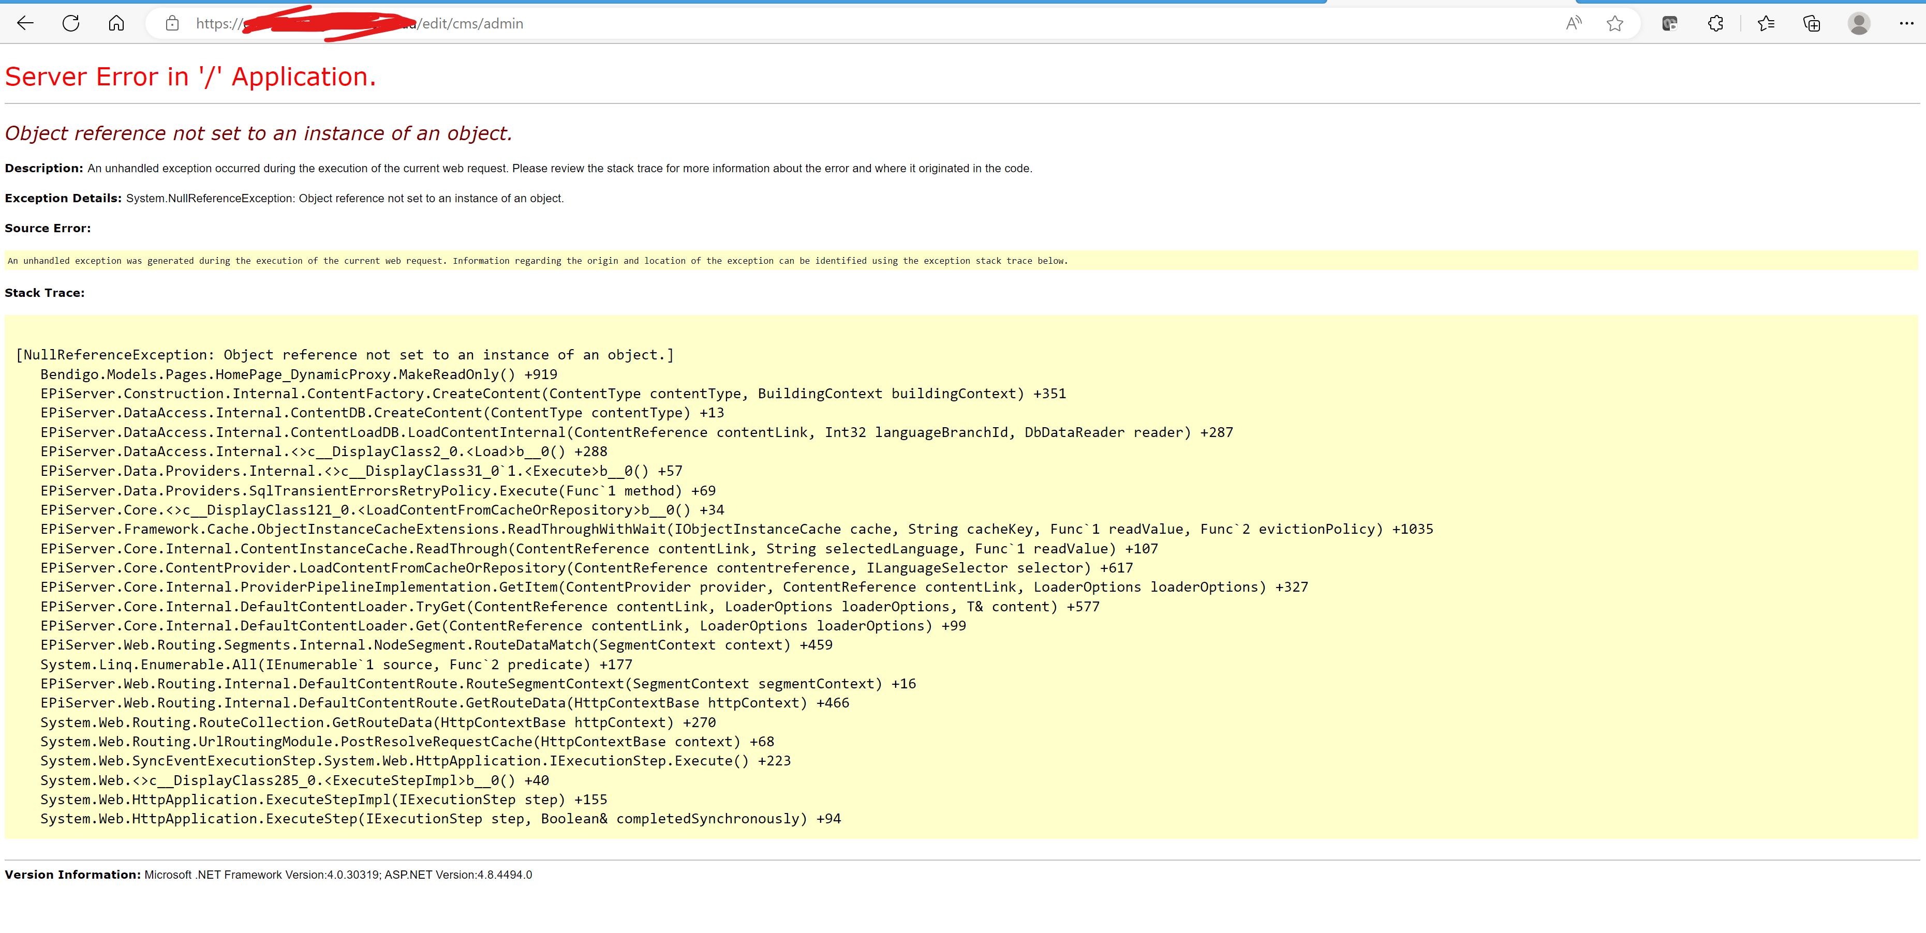Click the Version Information text at bottom
The width and height of the screenshot is (1926, 933).
pyautogui.click(x=268, y=875)
